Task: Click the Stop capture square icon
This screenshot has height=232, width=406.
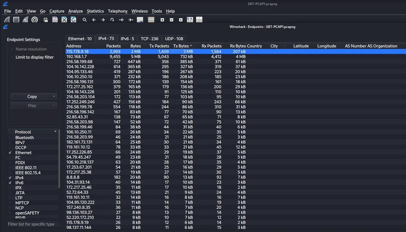Action: pos(16,20)
